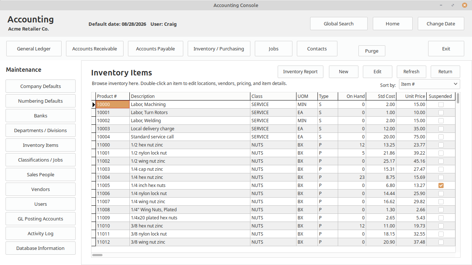Open Inventory / Purchasing module
Viewport: 472px width, 265px height.
pyautogui.click(x=219, y=49)
